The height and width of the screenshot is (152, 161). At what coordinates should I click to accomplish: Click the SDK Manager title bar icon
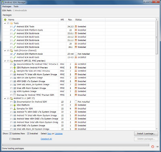(x=3, y=2)
